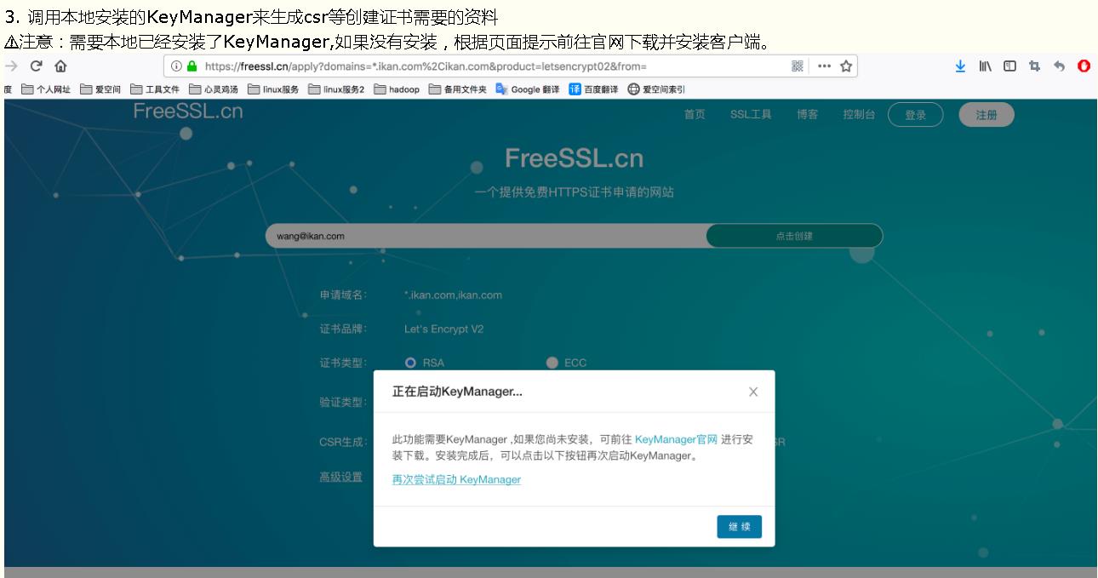This screenshot has height=578, width=1098.
Task: Click the 继续 continue button
Action: pos(740,527)
